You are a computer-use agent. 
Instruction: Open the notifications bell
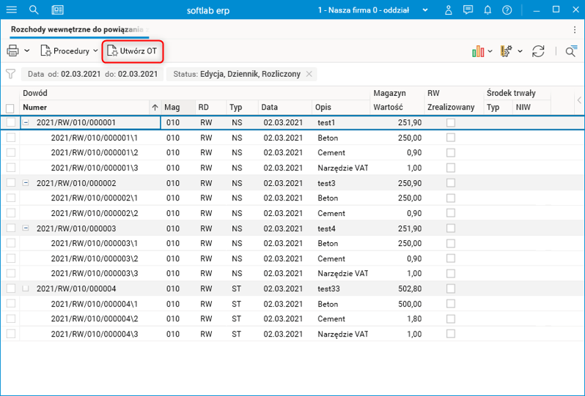coord(487,10)
